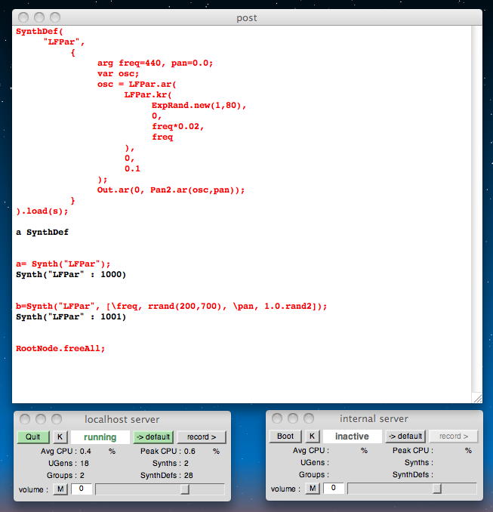The width and height of the screenshot is (493, 512).
Task: Close the localhost server window
Action: coord(25,419)
